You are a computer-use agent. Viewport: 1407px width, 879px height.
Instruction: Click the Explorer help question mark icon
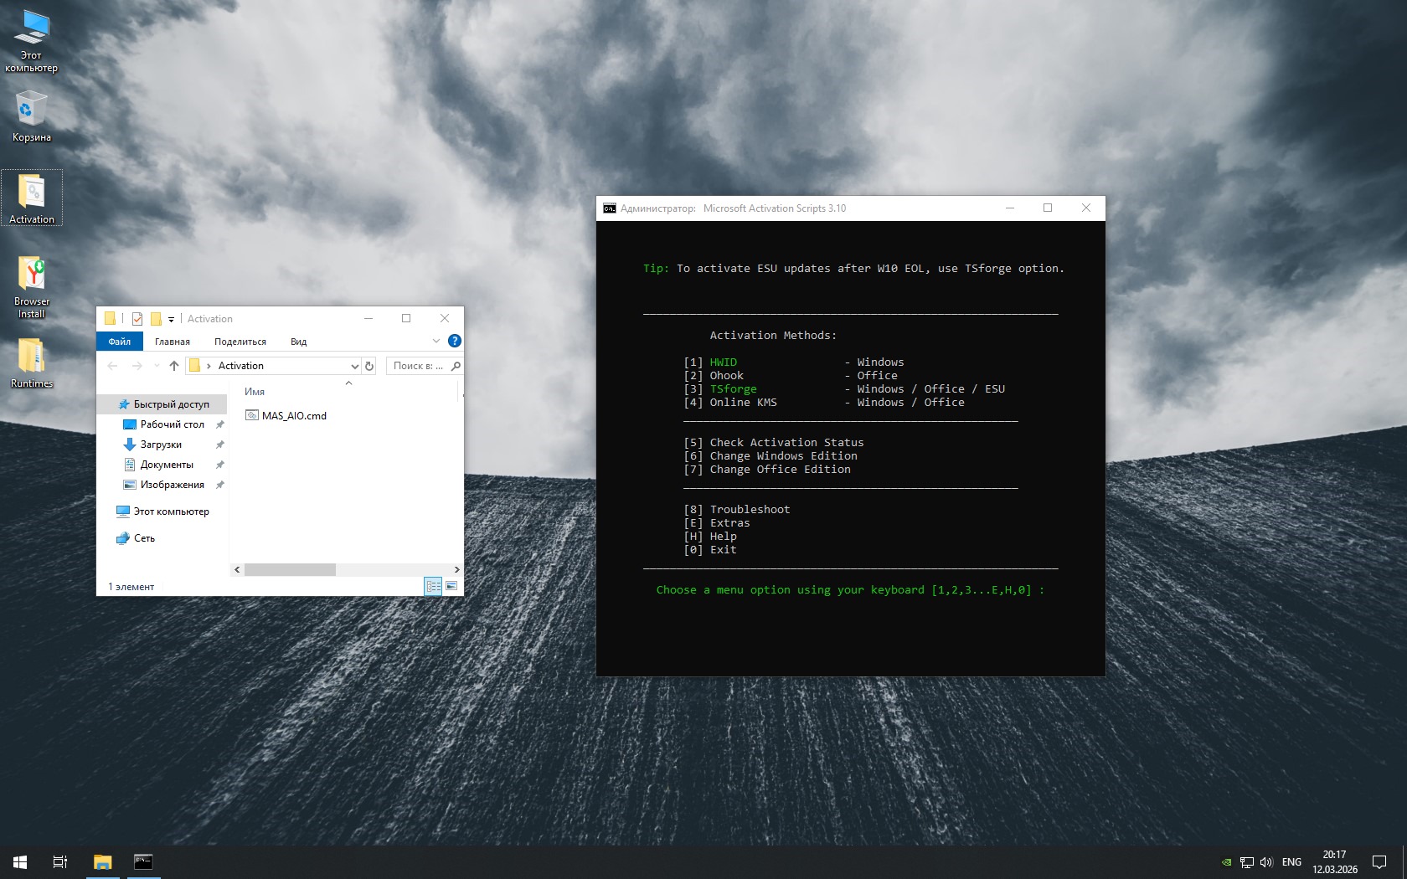455,341
